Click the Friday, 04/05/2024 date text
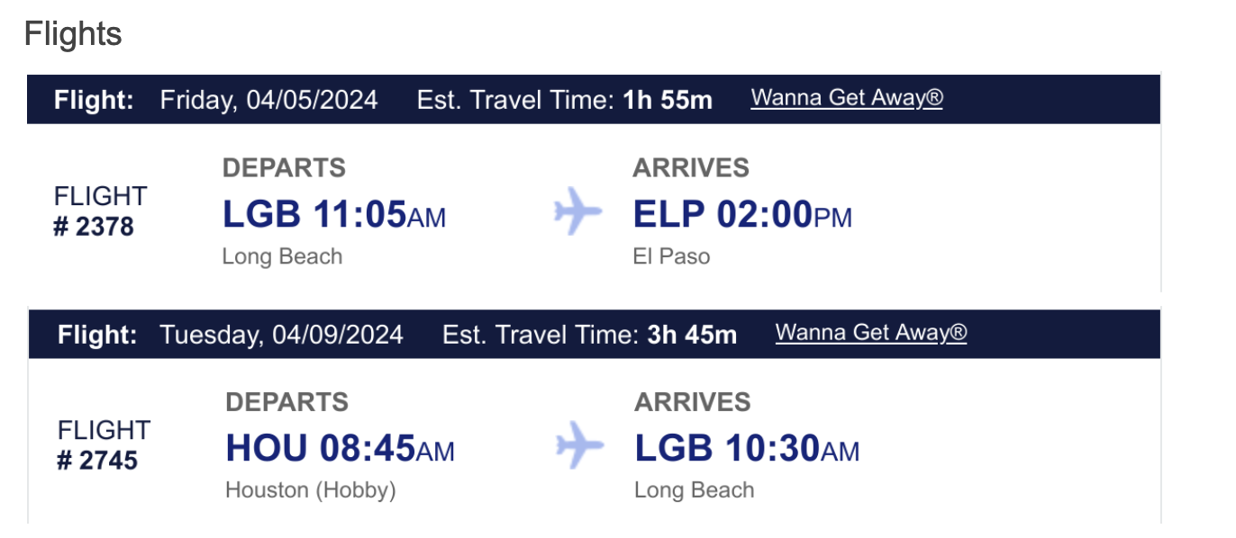The image size is (1236, 538). coord(268,99)
